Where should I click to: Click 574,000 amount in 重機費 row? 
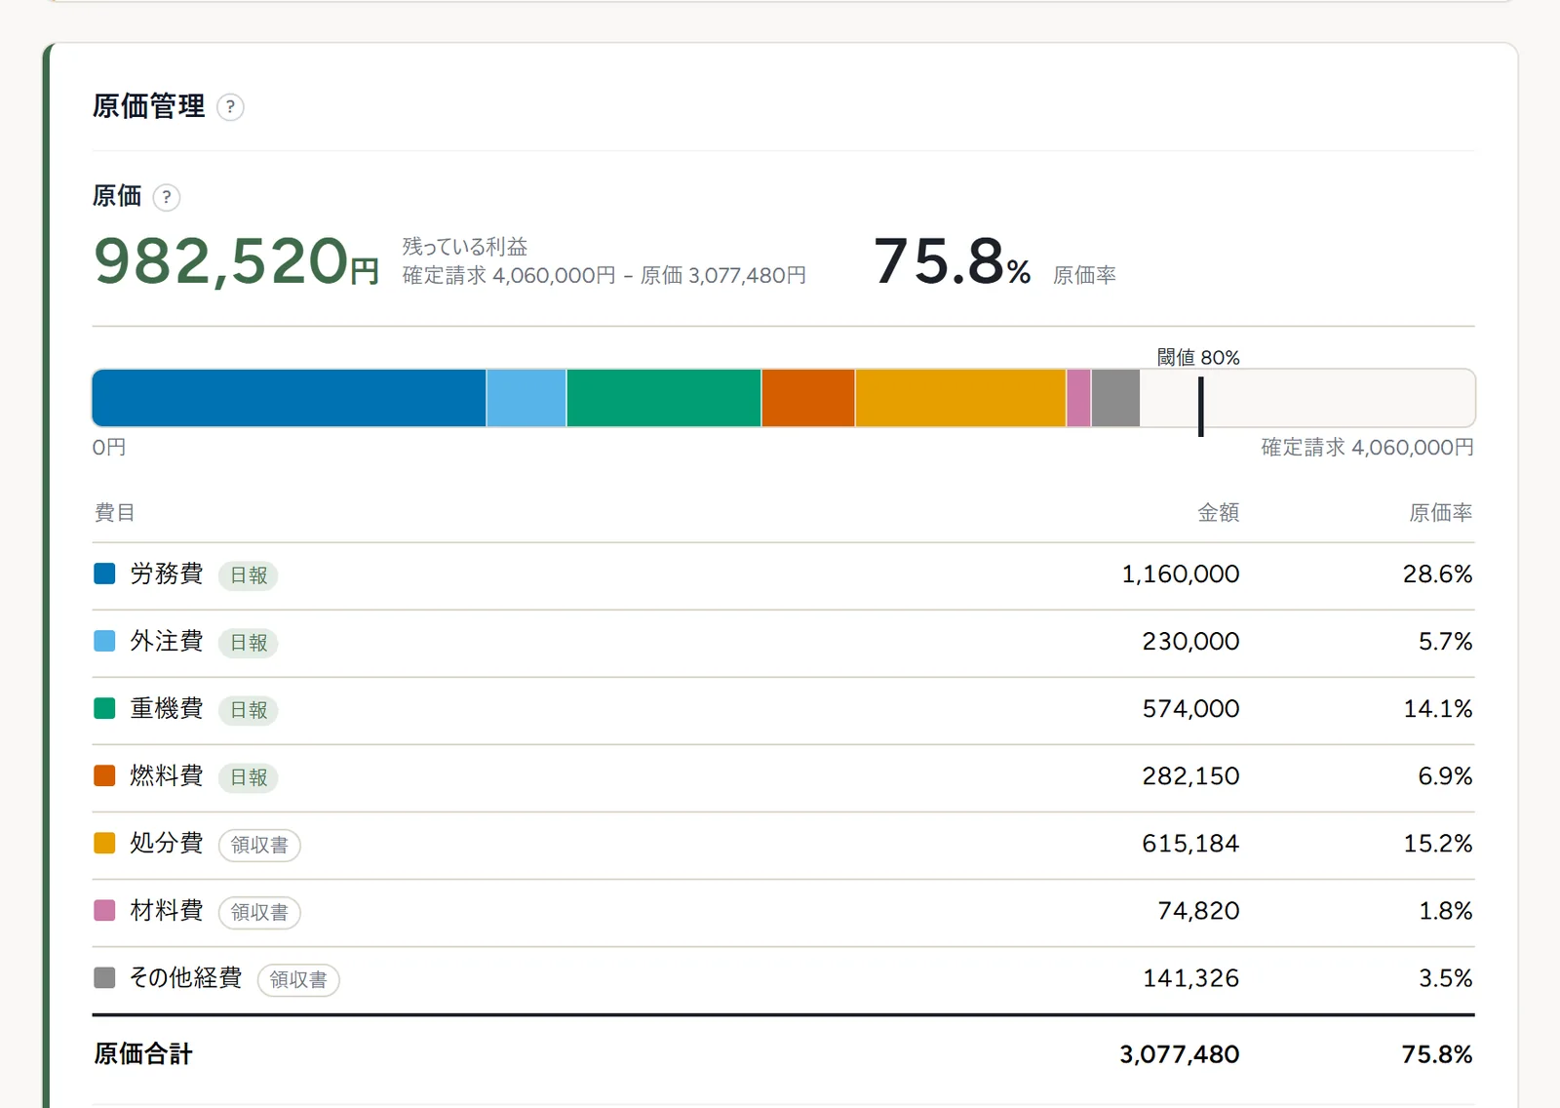pos(1190,708)
